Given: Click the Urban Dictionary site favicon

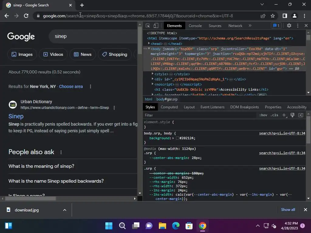Looking at the screenshot, I should click(x=13, y=105).
